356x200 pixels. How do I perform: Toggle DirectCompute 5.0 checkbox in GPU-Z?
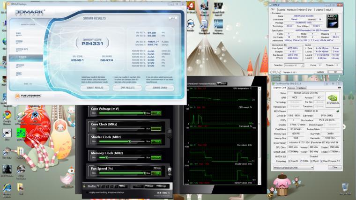321,161
